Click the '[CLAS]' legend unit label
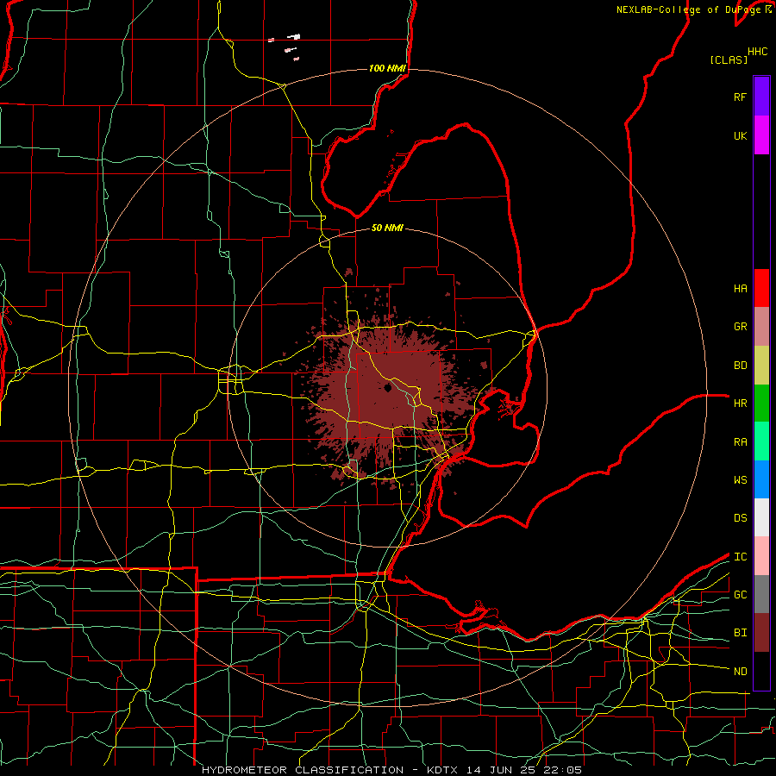 [729, 59]
